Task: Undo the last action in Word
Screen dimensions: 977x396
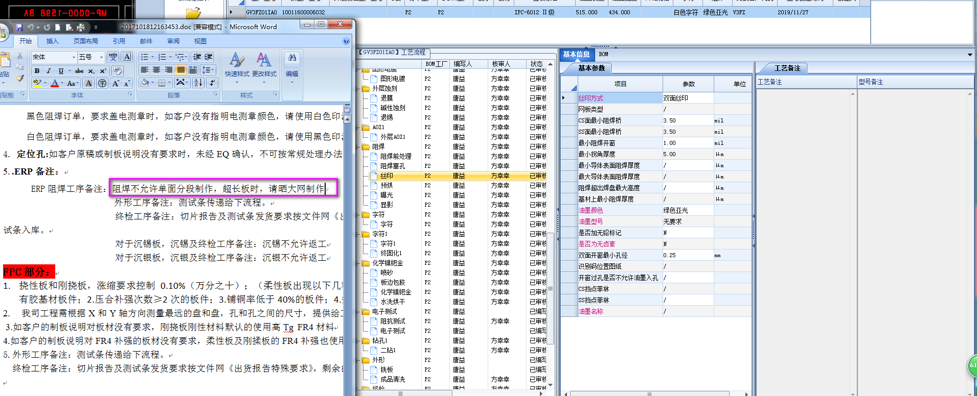Action: tap(31, 27)
